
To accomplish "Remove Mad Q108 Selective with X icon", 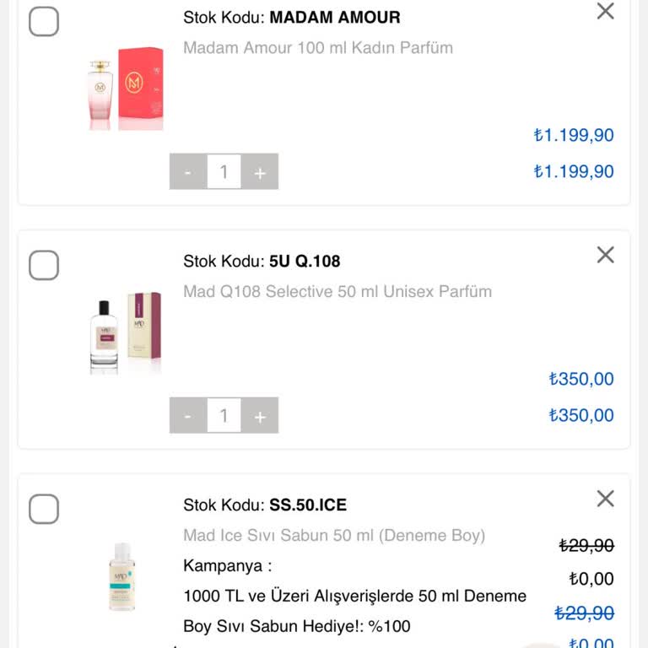I will coord(605,255).
